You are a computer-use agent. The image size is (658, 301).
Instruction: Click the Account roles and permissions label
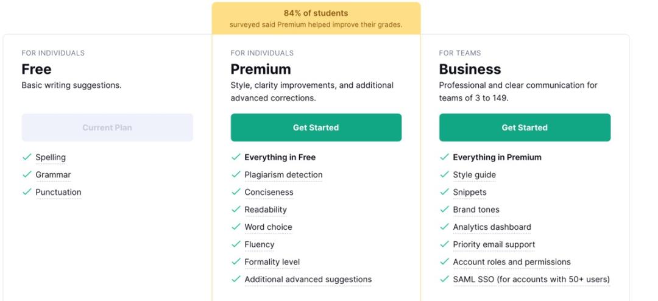[512, 262]
